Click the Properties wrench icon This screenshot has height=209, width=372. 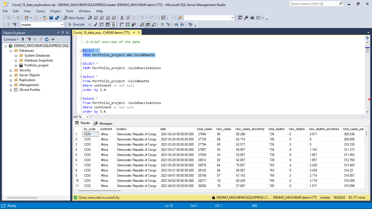point(246,18)
